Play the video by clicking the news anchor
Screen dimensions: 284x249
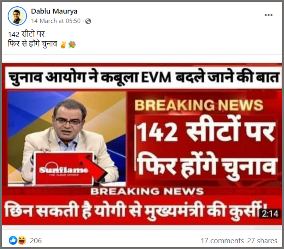click(67, 139)
